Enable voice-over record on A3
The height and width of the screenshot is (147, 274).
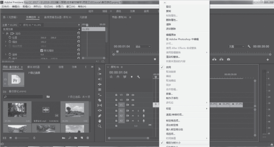(x=144, y=121)
